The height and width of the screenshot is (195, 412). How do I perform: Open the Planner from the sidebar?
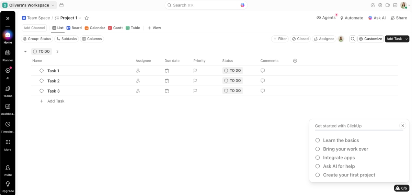tap(8, 55)
